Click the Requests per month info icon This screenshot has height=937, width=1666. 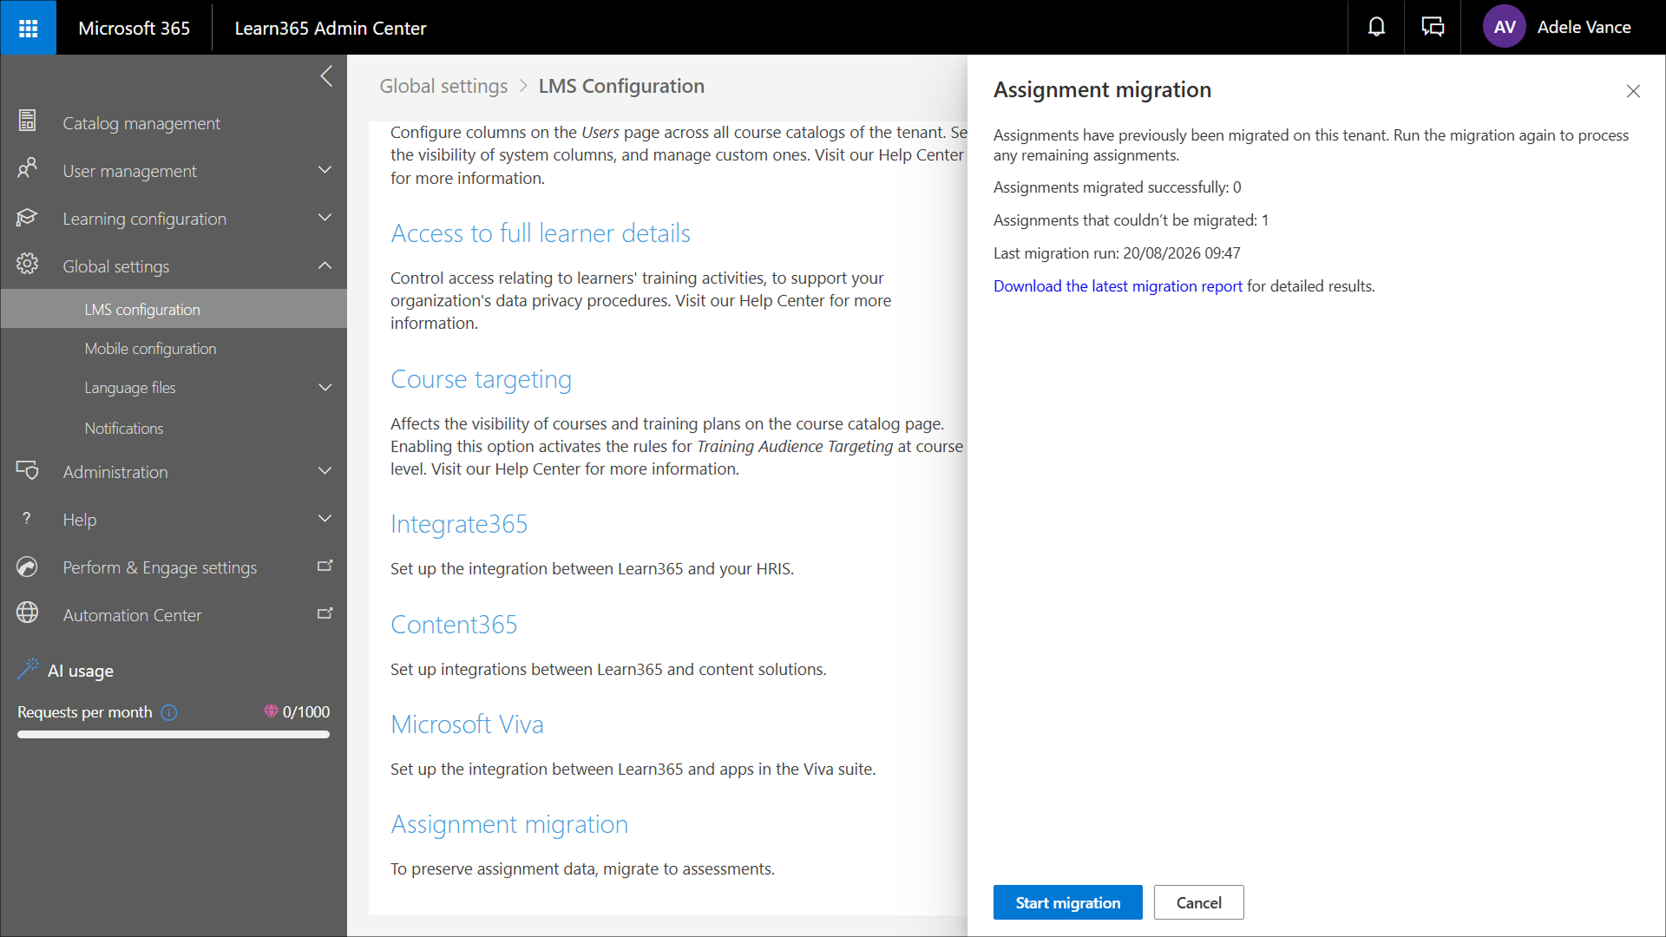(x=169, y=712)
